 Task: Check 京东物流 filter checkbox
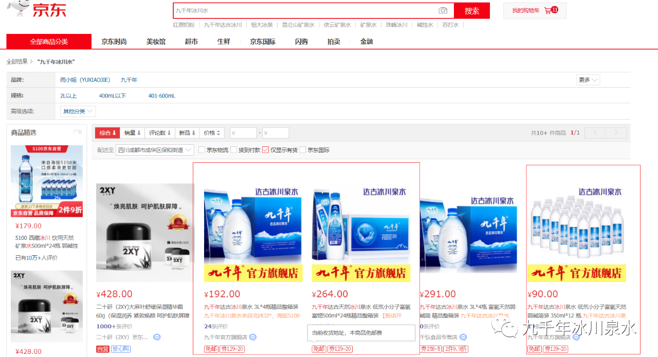(x=202, y=150)
